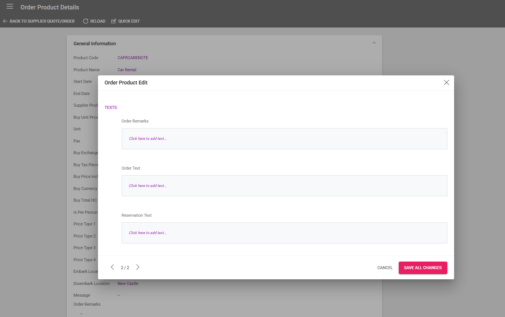The image size is (505, 317).
Task: Click Save All Changes button
Action: coord(423,268)
